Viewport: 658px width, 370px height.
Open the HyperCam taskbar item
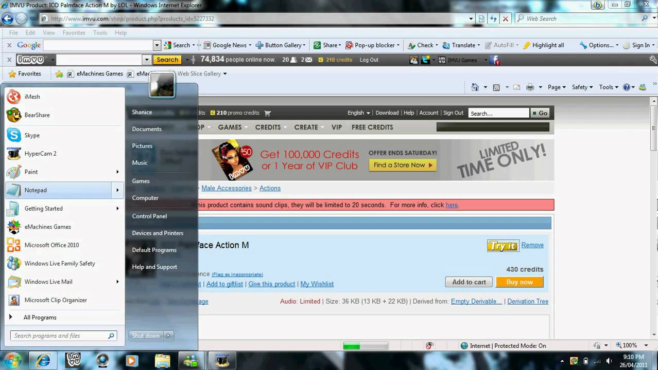click(222, 361)
